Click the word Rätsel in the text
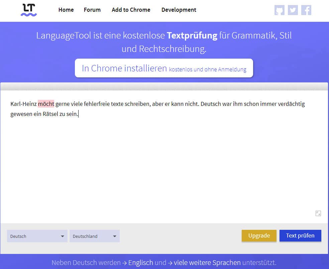This screenshot has width=329, height=269. tap(50, 114)
